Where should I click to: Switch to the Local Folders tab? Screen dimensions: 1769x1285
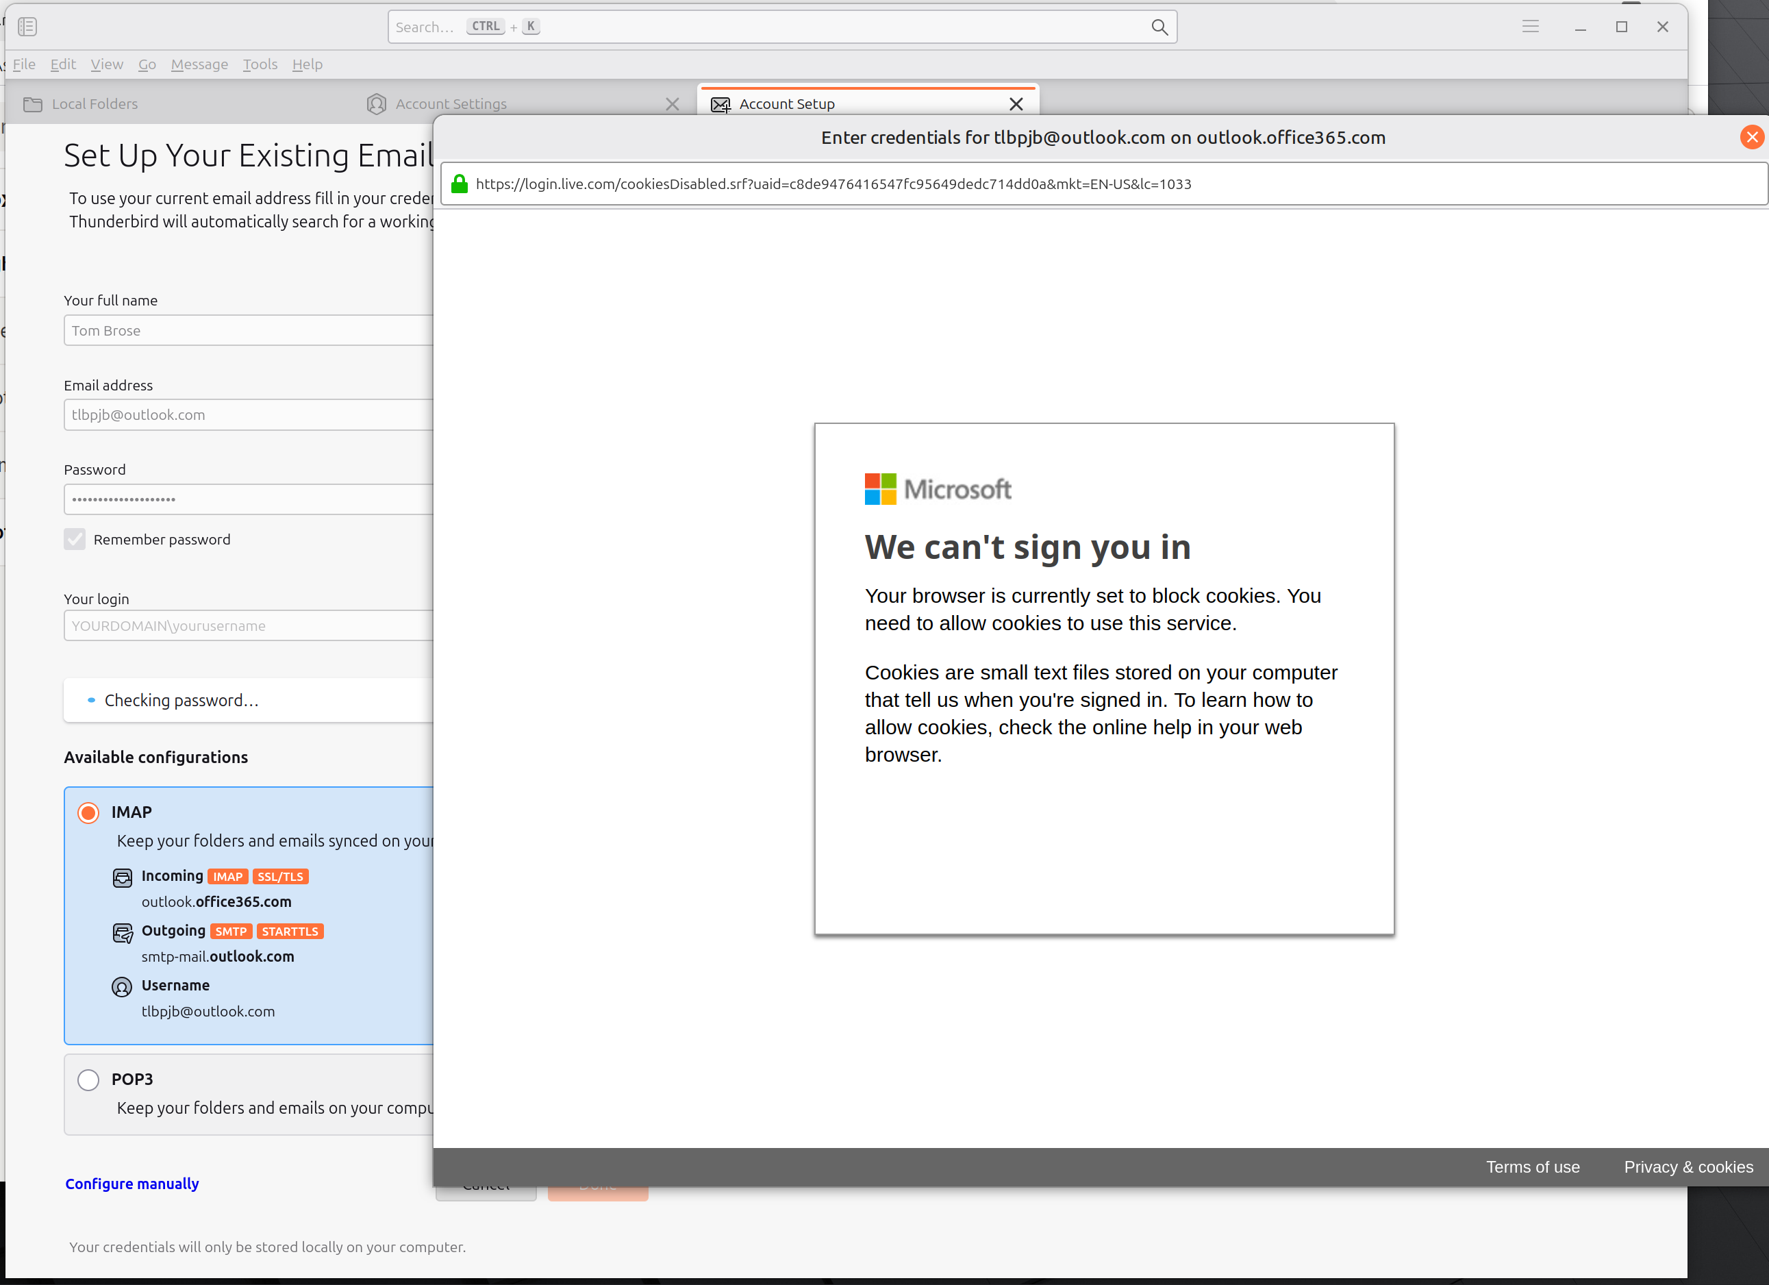[x=94, y=103]
